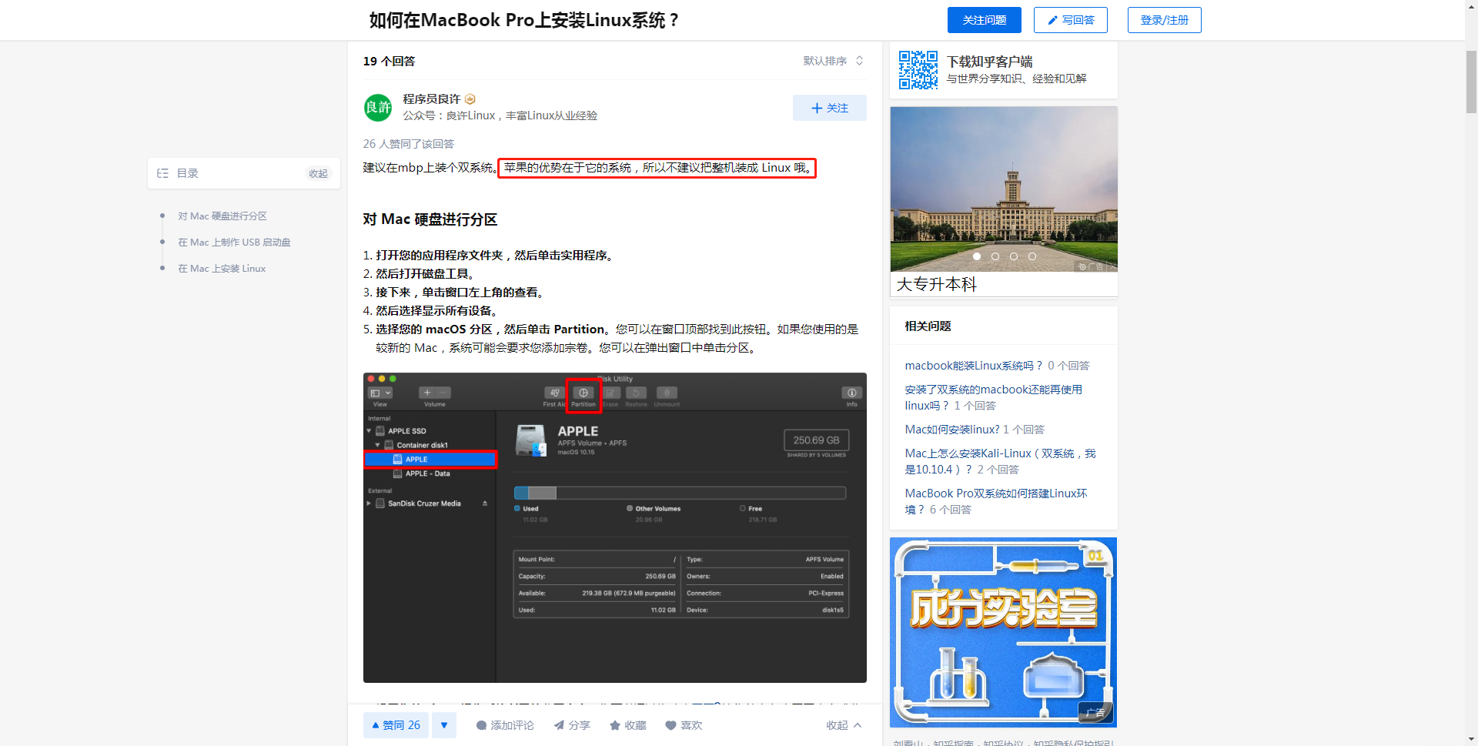Open related question Mac如何安装linux?
The image size is (1478, 746).
point(951,430)
